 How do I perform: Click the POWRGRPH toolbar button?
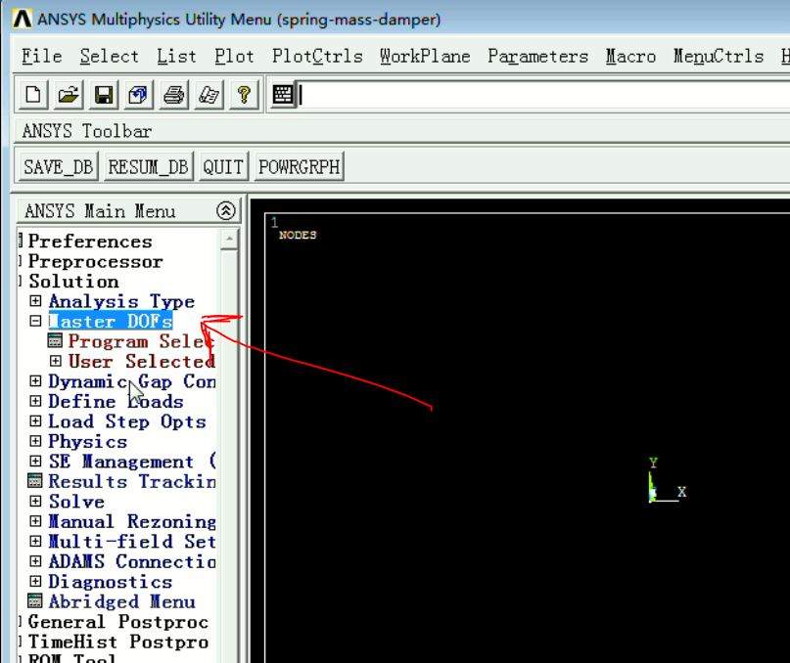pyautogui.click(x=300, y=166)
